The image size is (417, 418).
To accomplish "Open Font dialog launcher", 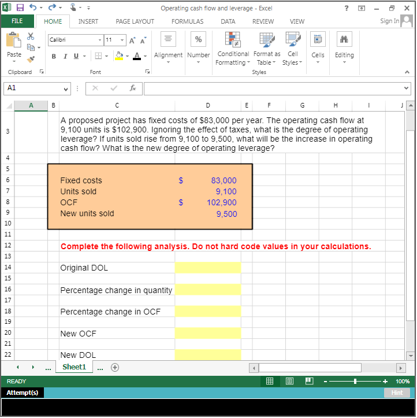I will tap(147, 72).
